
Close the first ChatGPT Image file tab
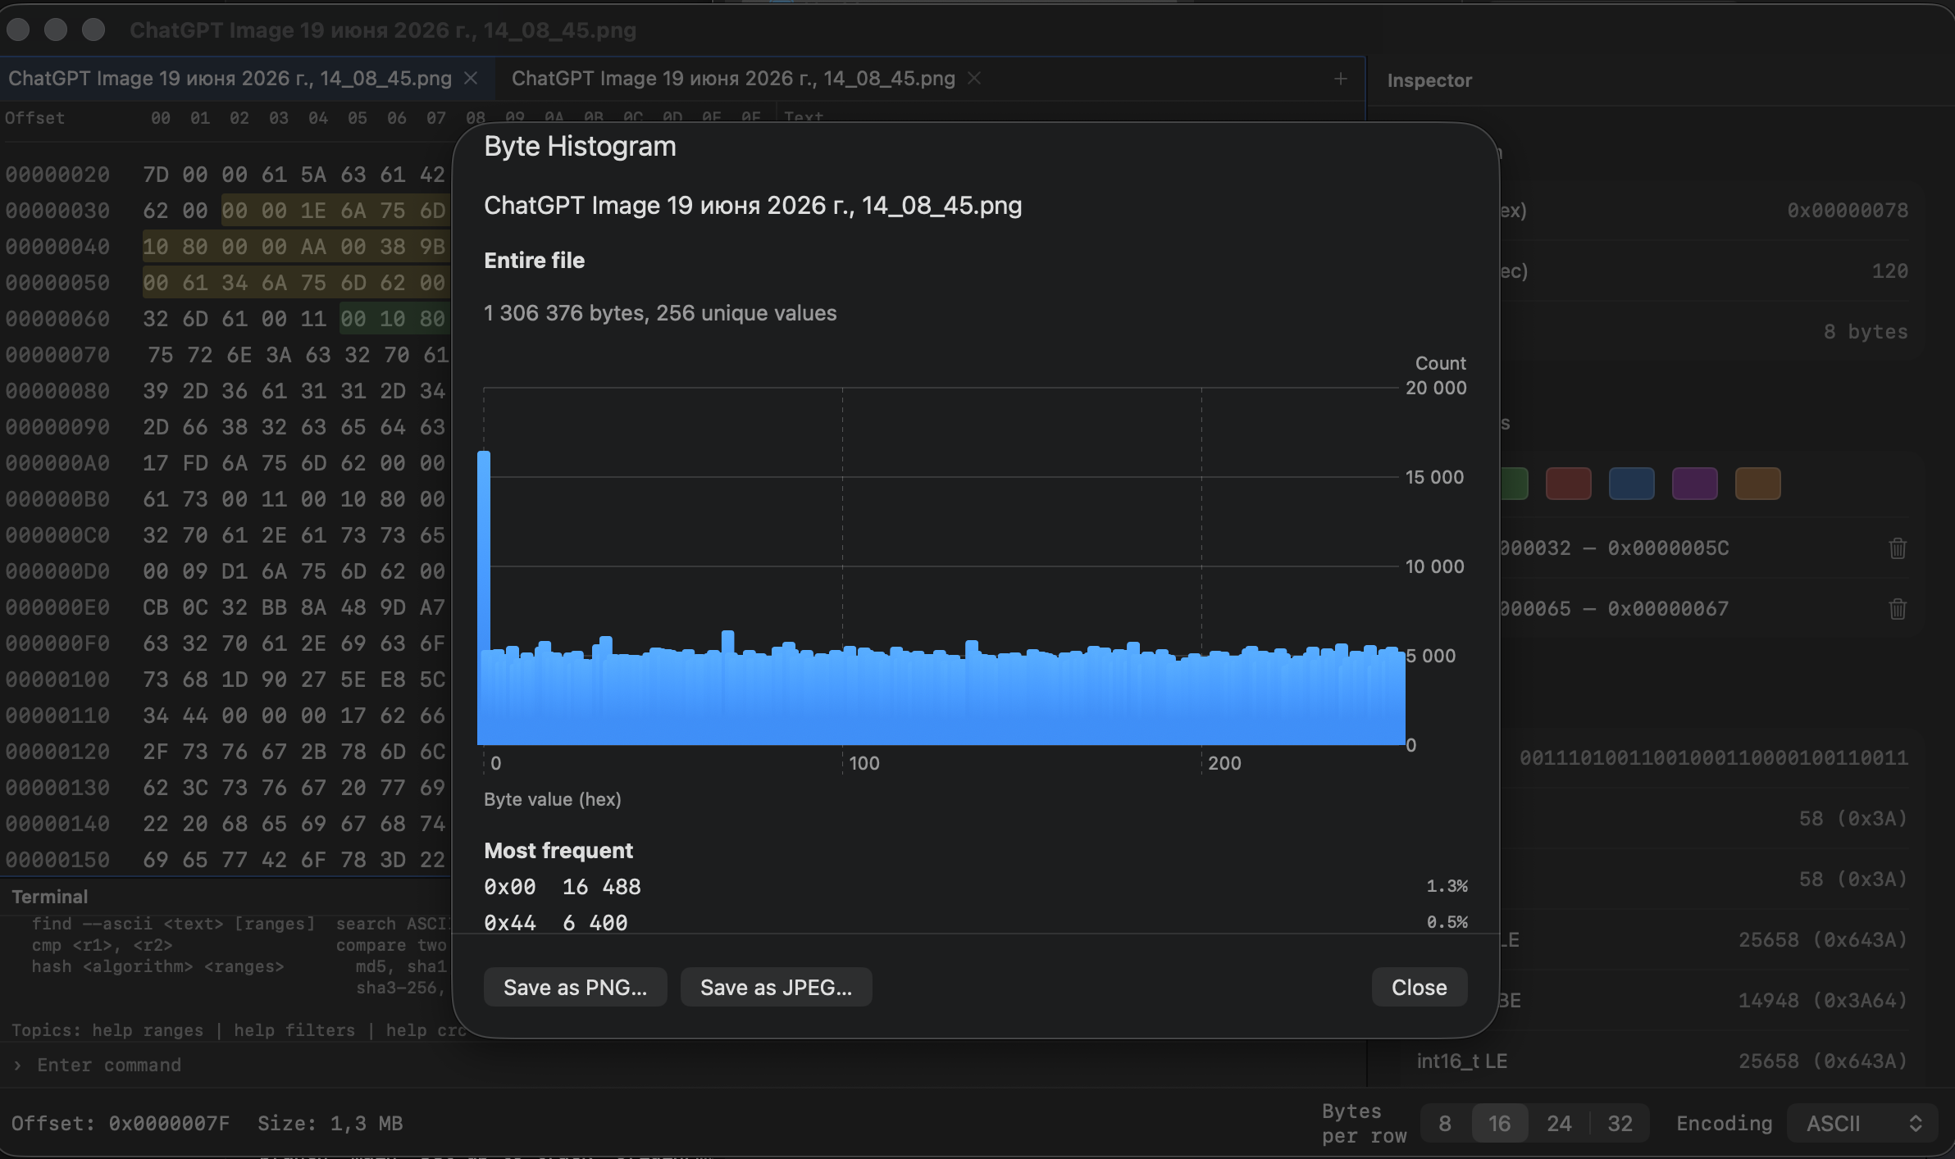[x=471, y=78]
